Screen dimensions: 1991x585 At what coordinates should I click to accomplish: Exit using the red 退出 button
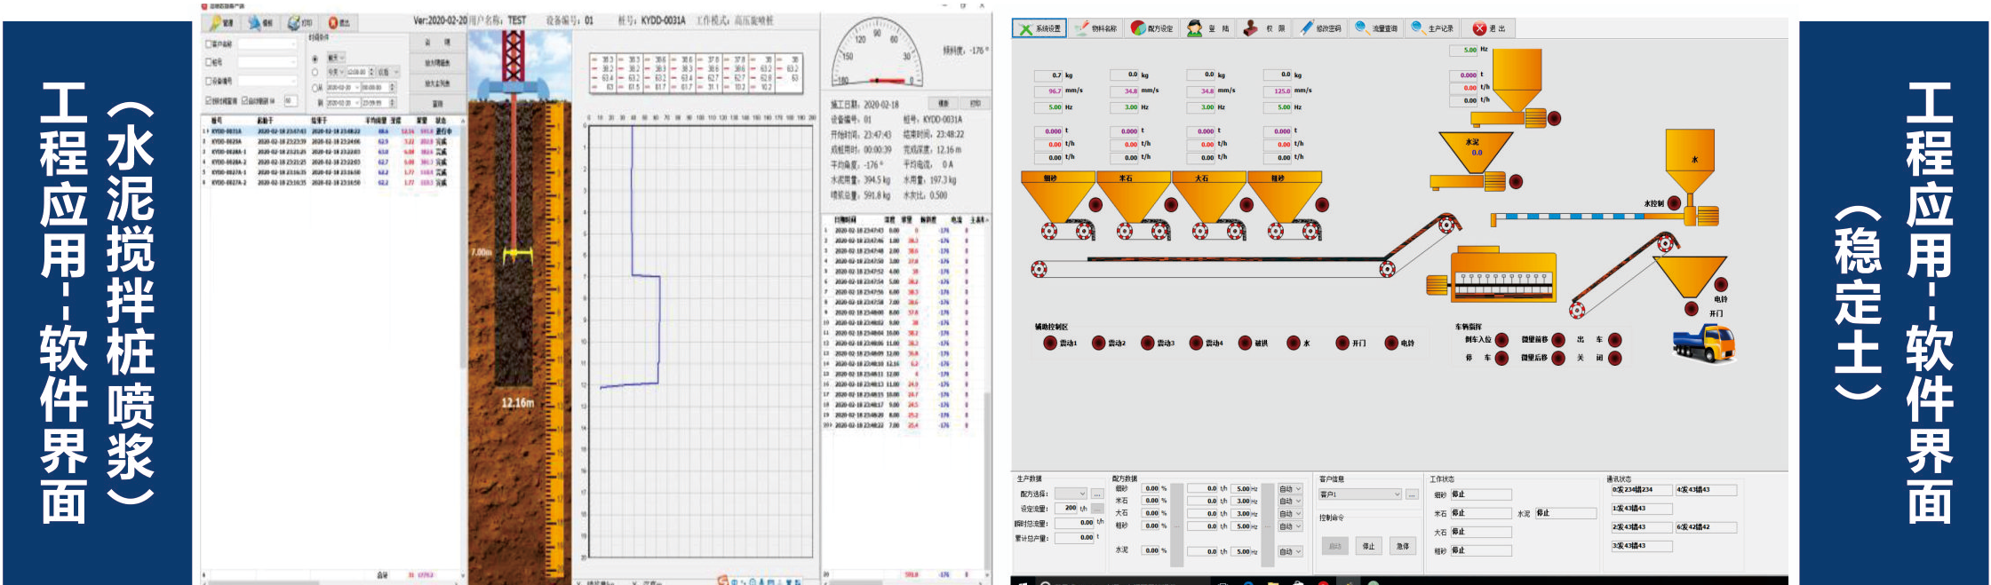click(1480, 28)
